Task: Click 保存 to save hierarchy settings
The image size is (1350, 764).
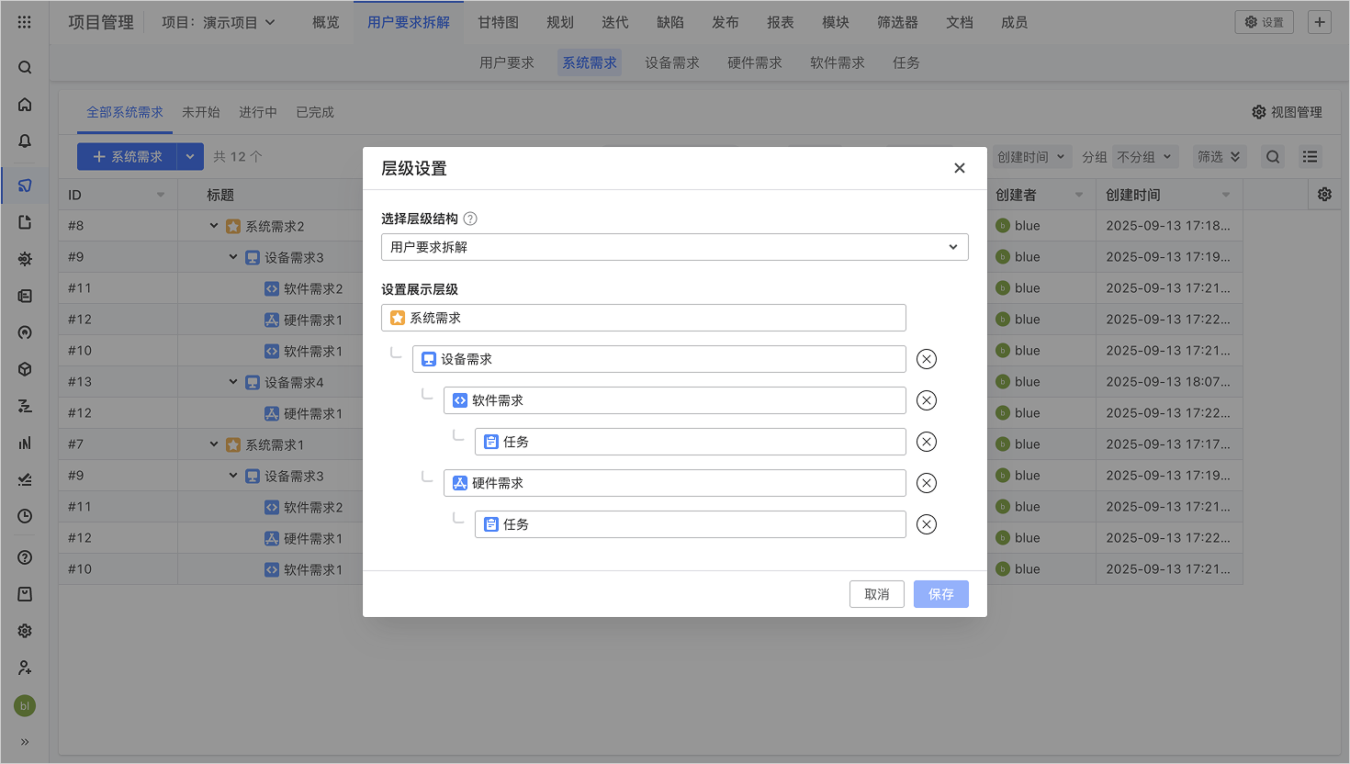Action: coord(940,594)
